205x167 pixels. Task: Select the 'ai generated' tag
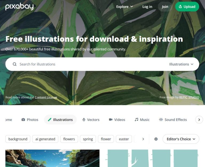click(x=45, y=139)
